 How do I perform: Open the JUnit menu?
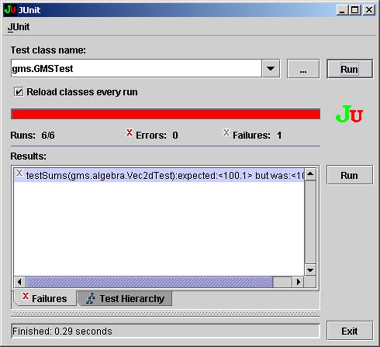tap(19, 27)
